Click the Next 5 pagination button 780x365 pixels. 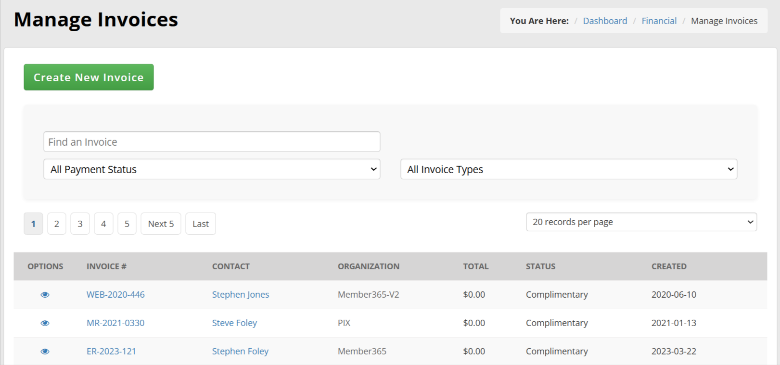161,224
